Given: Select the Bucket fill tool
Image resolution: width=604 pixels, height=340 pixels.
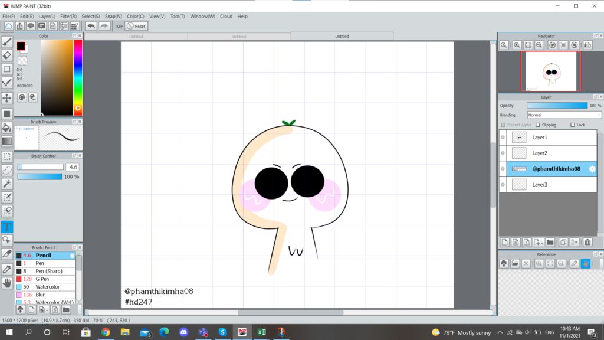Looking at the screenshot, I should pyautogui.click(x=7, y=127).
